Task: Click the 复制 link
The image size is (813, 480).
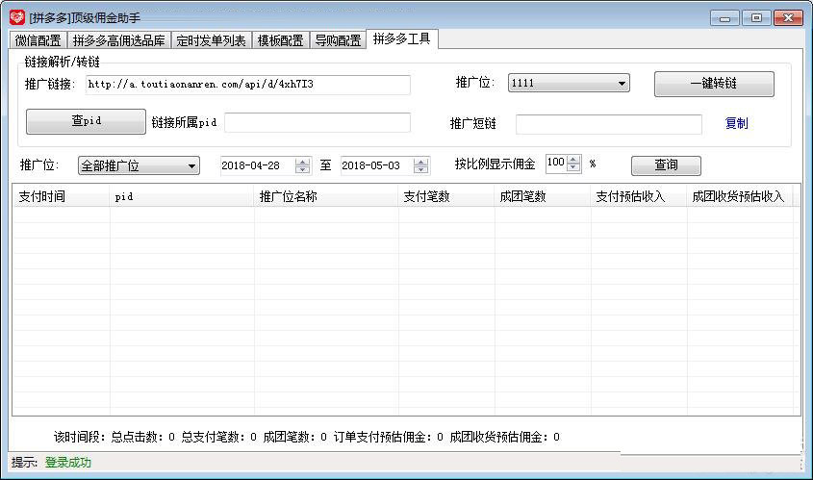Action: tap(736, 124)
